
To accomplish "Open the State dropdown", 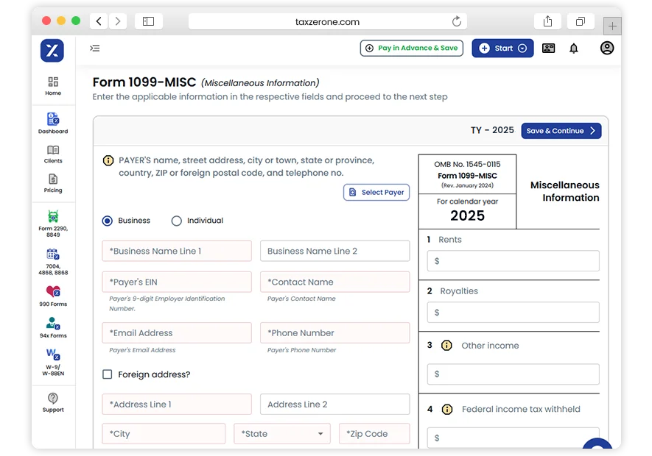I will point(281,433).
